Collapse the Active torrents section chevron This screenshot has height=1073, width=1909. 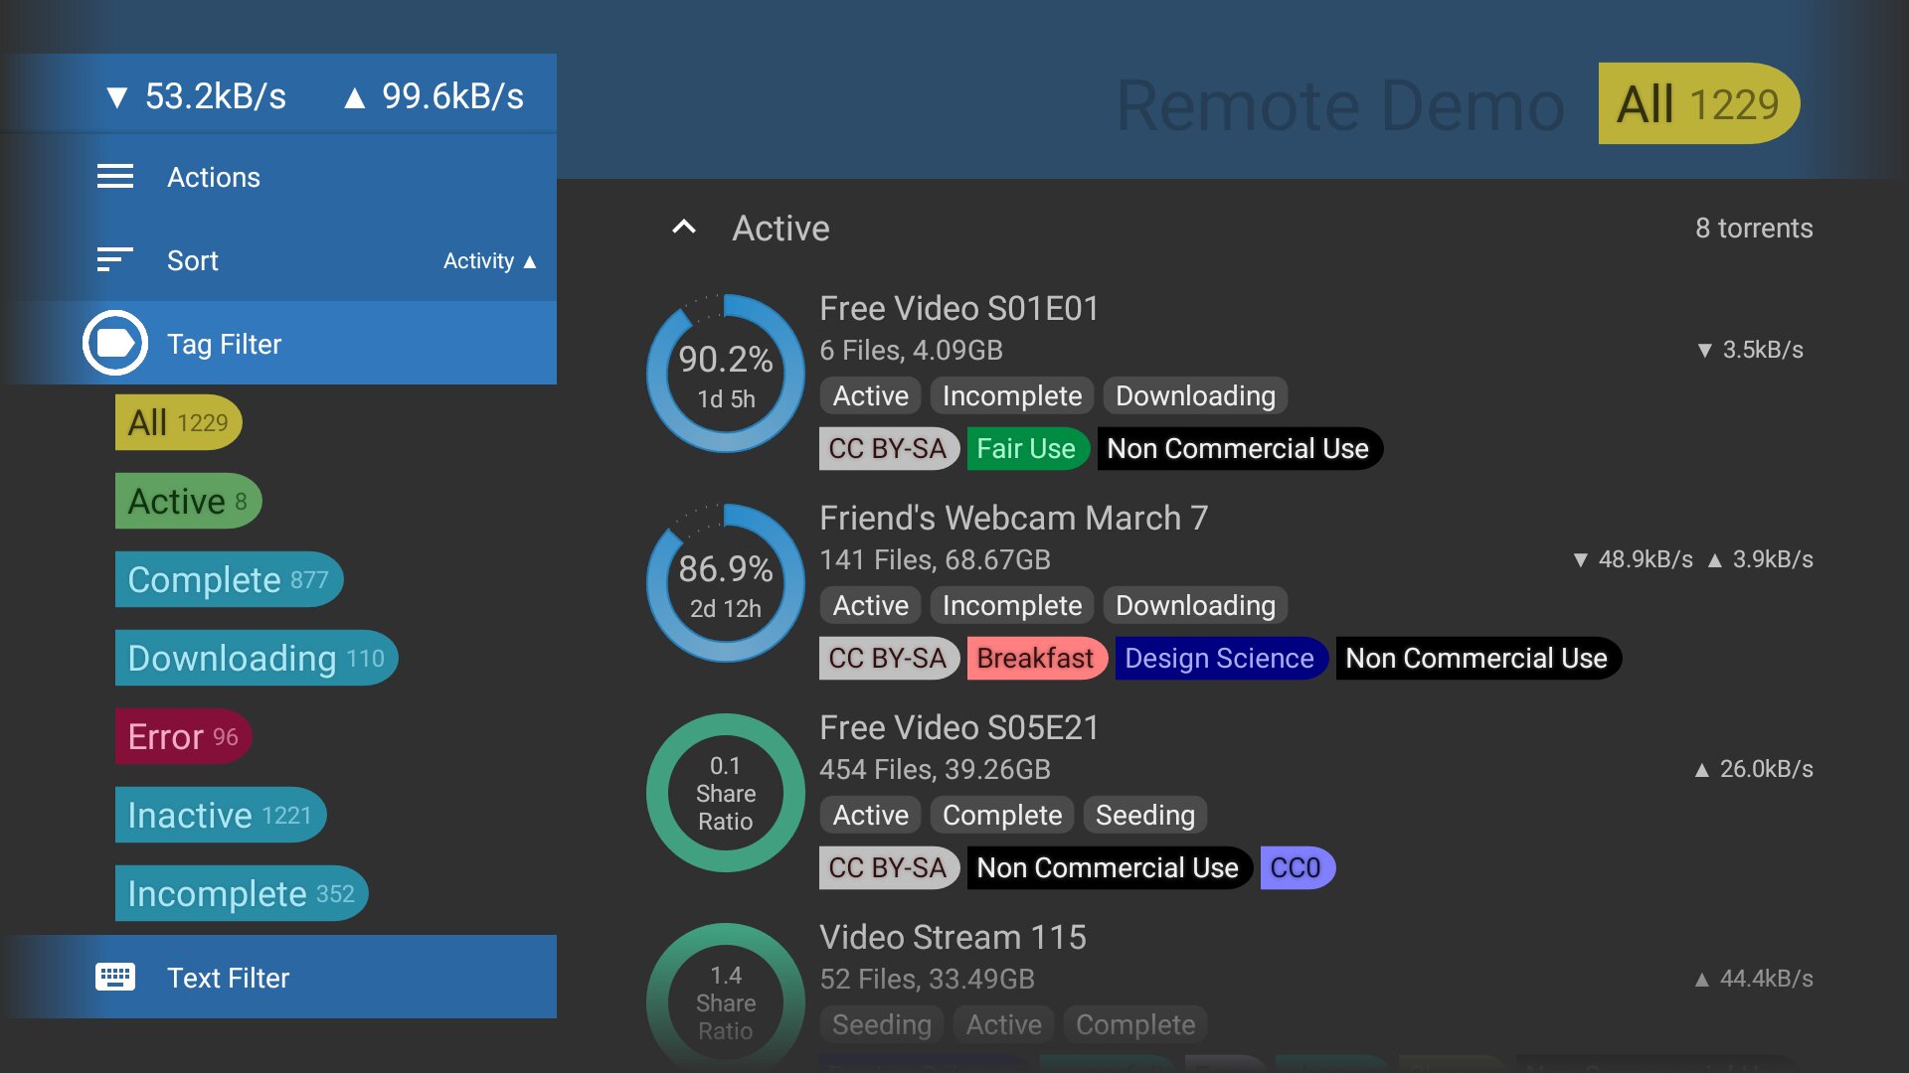pos(684,228)
